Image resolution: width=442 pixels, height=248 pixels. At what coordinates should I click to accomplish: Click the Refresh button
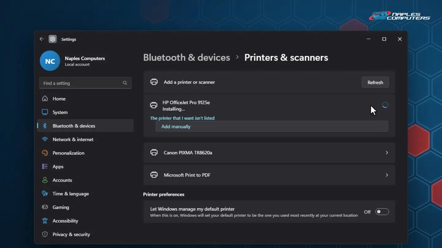point(375,82)
